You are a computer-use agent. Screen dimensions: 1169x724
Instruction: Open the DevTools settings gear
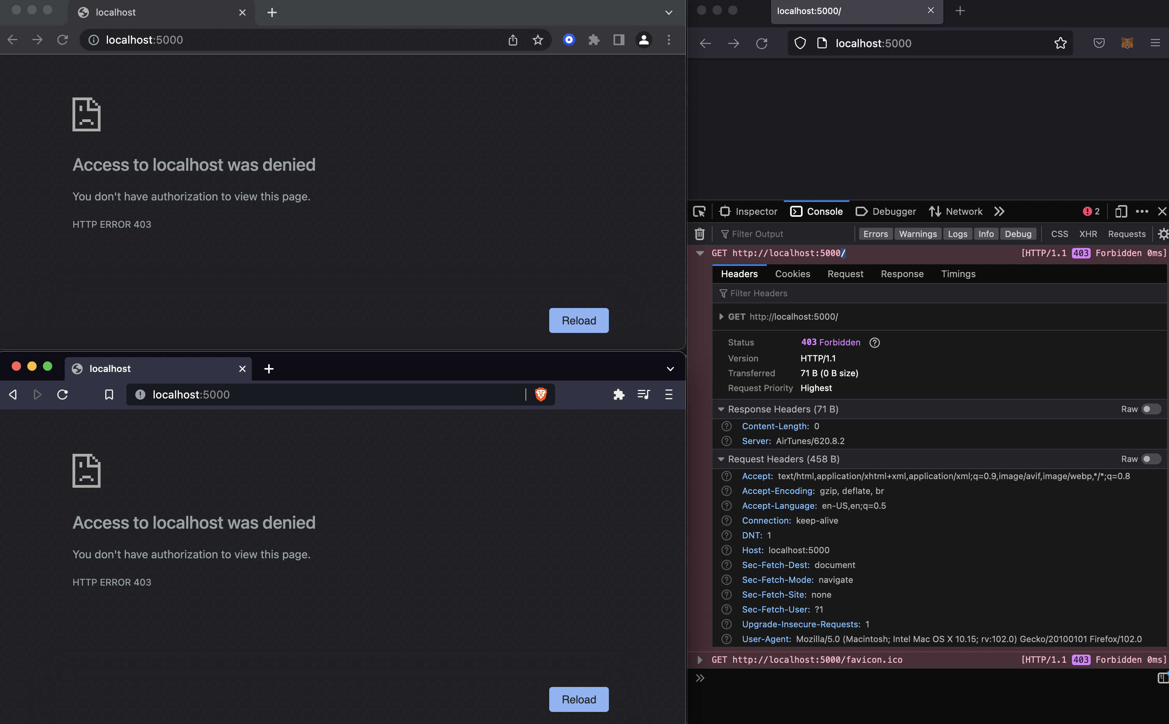pyautogui.click(x=1163, y=234)
